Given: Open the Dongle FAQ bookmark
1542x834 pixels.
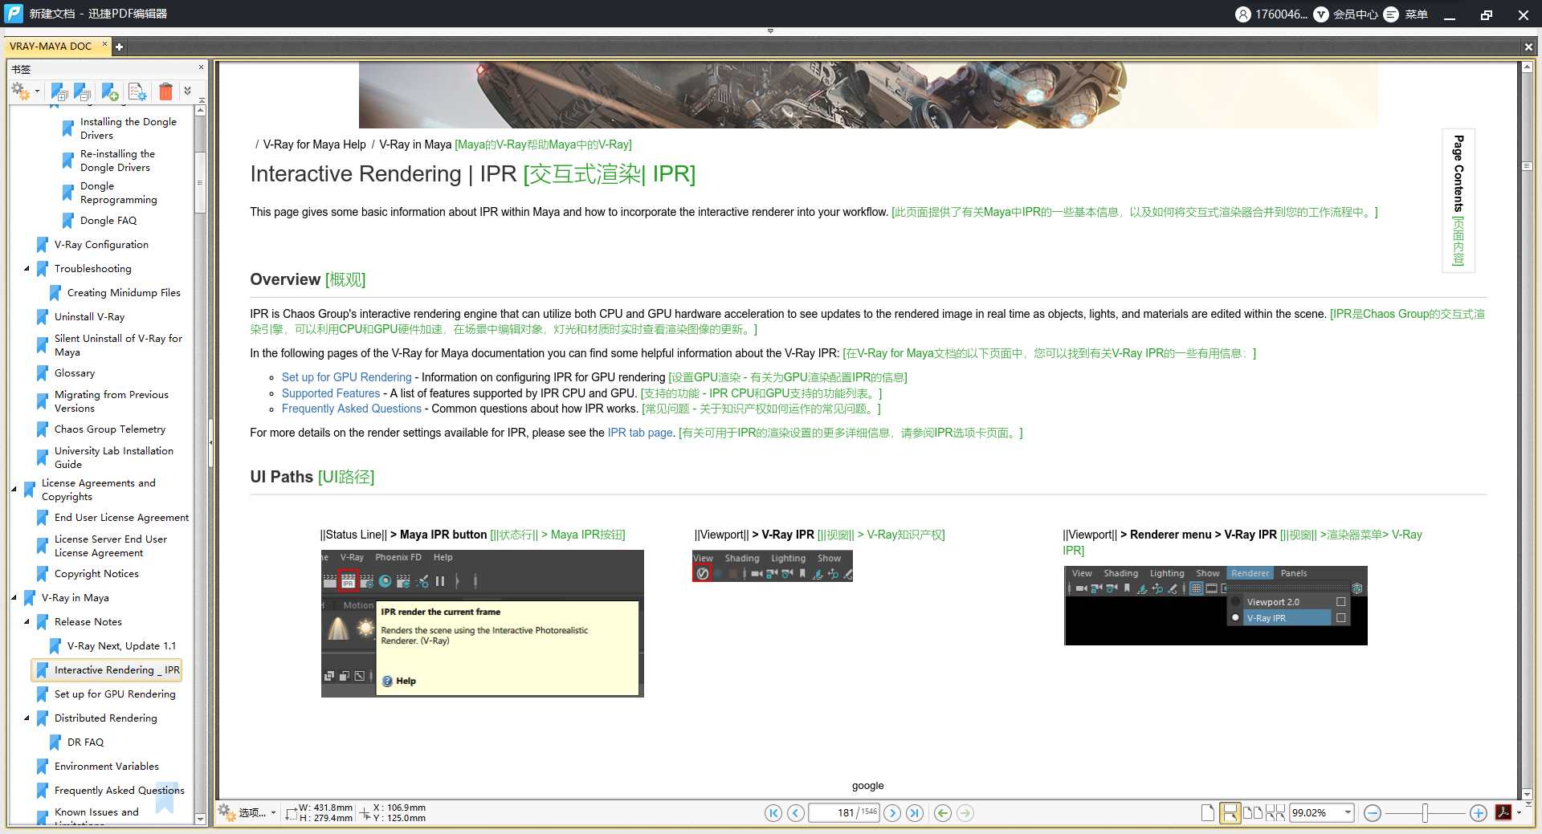Looking at the screenshot, I should [108, 221].
